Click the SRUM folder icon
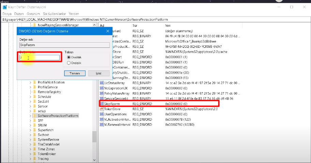This screenshot has width=311, height=163. point(34,125)
